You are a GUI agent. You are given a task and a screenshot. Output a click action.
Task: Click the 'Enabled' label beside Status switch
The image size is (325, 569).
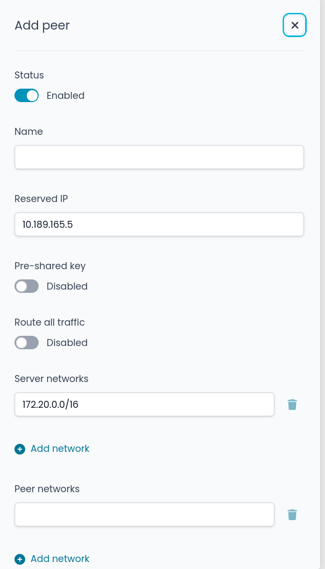point(65,96)
